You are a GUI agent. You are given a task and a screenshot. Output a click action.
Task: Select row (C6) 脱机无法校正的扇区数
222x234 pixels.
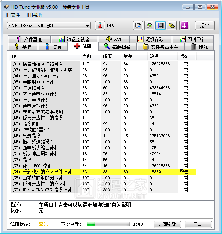click(104, 184)
